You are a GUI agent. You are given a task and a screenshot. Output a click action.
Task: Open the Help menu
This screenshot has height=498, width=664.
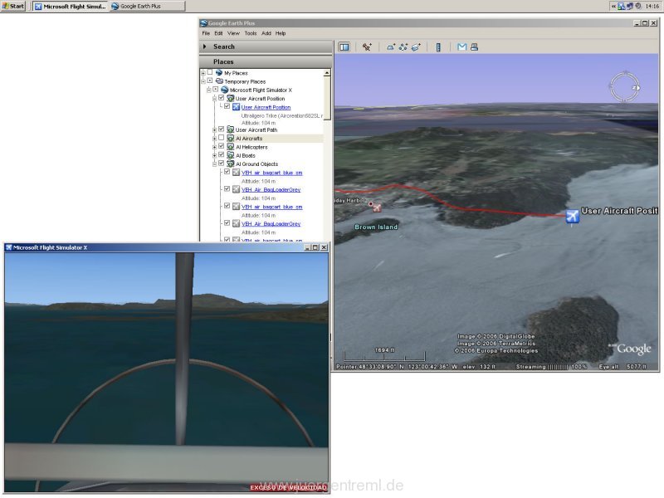tap(281, 33)
